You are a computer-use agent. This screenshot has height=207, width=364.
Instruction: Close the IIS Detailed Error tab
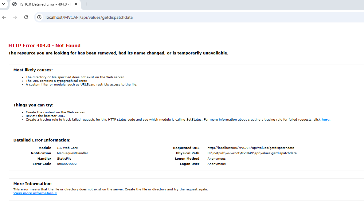[x=76, y=4]
